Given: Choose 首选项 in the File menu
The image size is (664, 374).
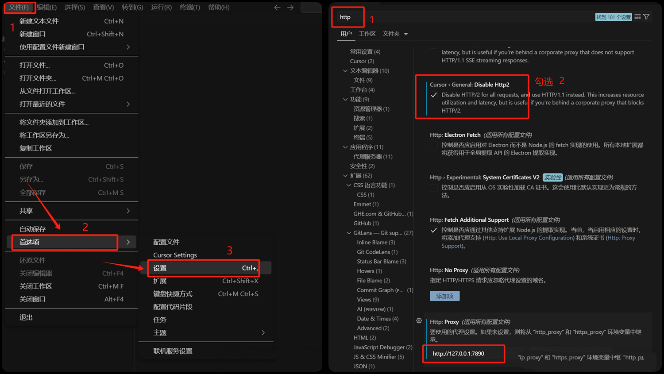Looking at the screenshot, I should click(x=71, y=242).
